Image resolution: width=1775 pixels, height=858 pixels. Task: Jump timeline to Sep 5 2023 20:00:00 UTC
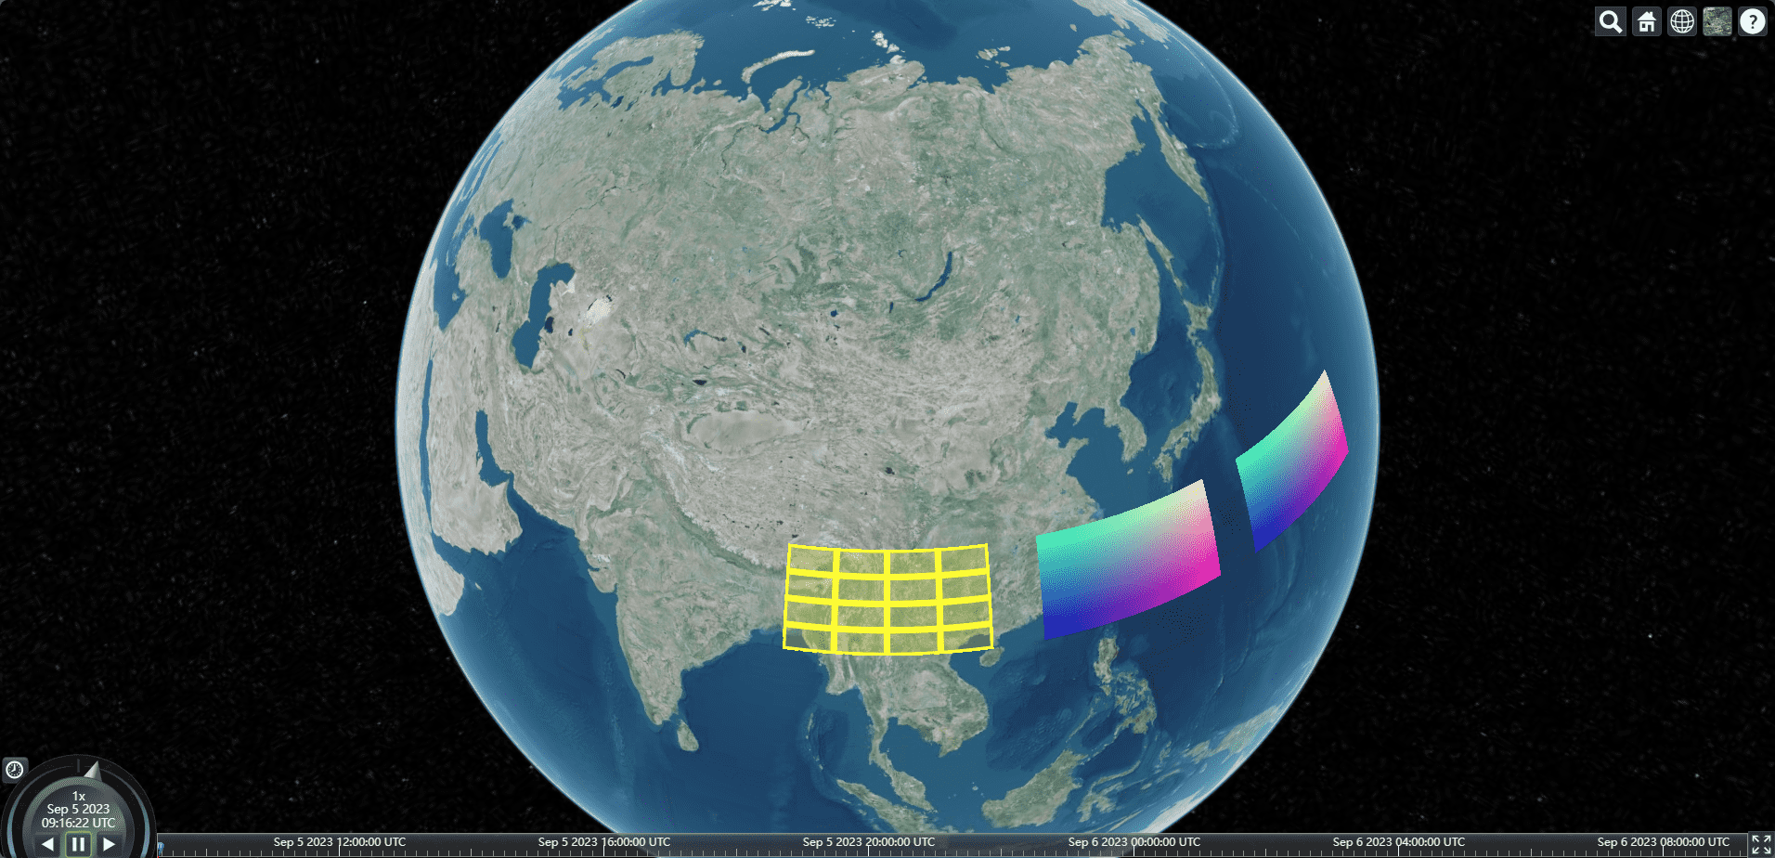(x=868, y=843)
